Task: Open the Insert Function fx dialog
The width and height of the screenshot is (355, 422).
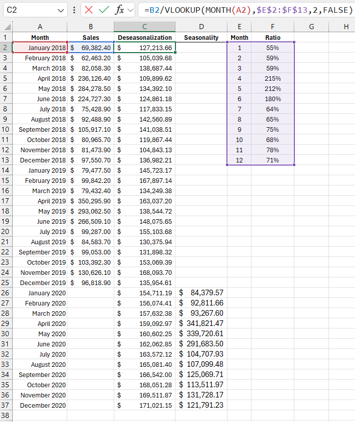Action: pyautogui.click(x=119, y=10)
